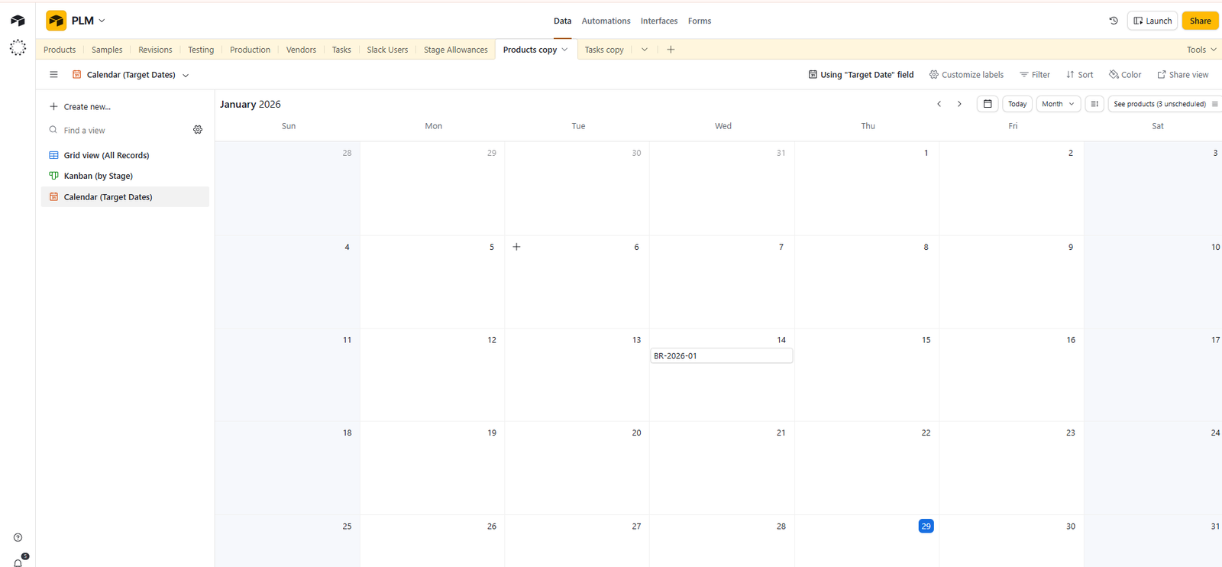Open the Month range dropdown
This screenshot has width=1222, height=567.
point(1058,104)
